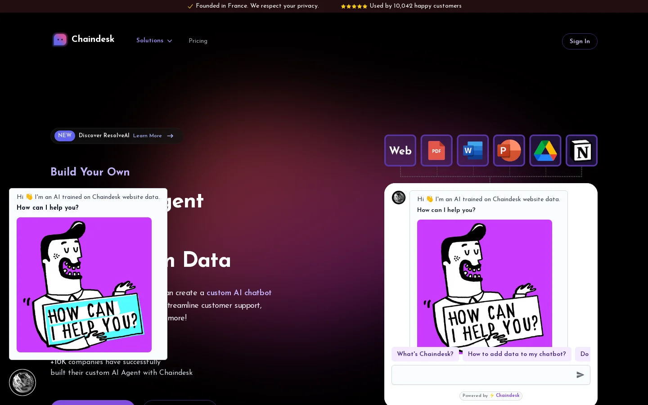The image size is (648, 405).
Task: Select the Google Drive data source icon
Action: [x=545, y=150]
